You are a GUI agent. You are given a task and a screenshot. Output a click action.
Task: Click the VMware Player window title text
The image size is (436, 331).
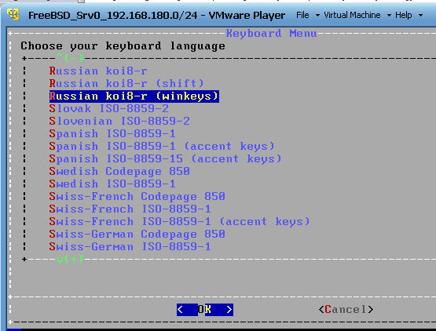pyautogui.click(x=157, y=15)
